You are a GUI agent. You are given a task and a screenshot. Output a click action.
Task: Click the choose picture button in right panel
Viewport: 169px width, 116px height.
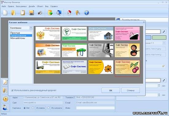155,54
